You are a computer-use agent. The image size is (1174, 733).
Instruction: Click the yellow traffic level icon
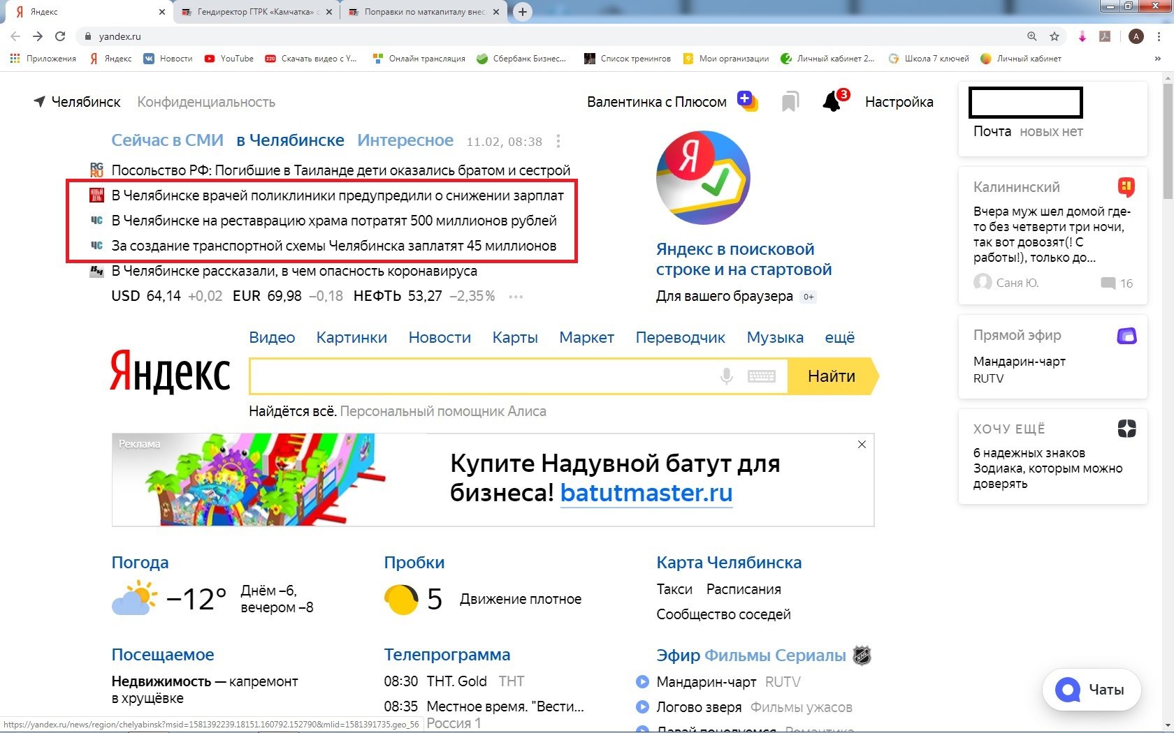click(x=401, y=599)
